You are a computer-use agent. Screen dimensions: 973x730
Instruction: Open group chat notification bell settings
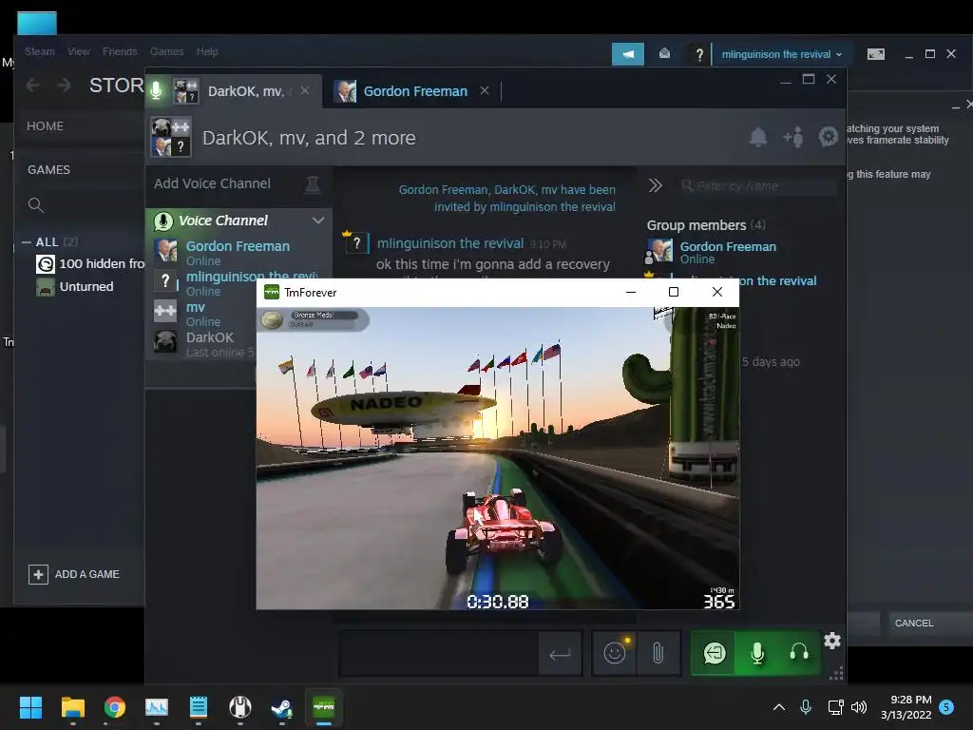point(757,137)
